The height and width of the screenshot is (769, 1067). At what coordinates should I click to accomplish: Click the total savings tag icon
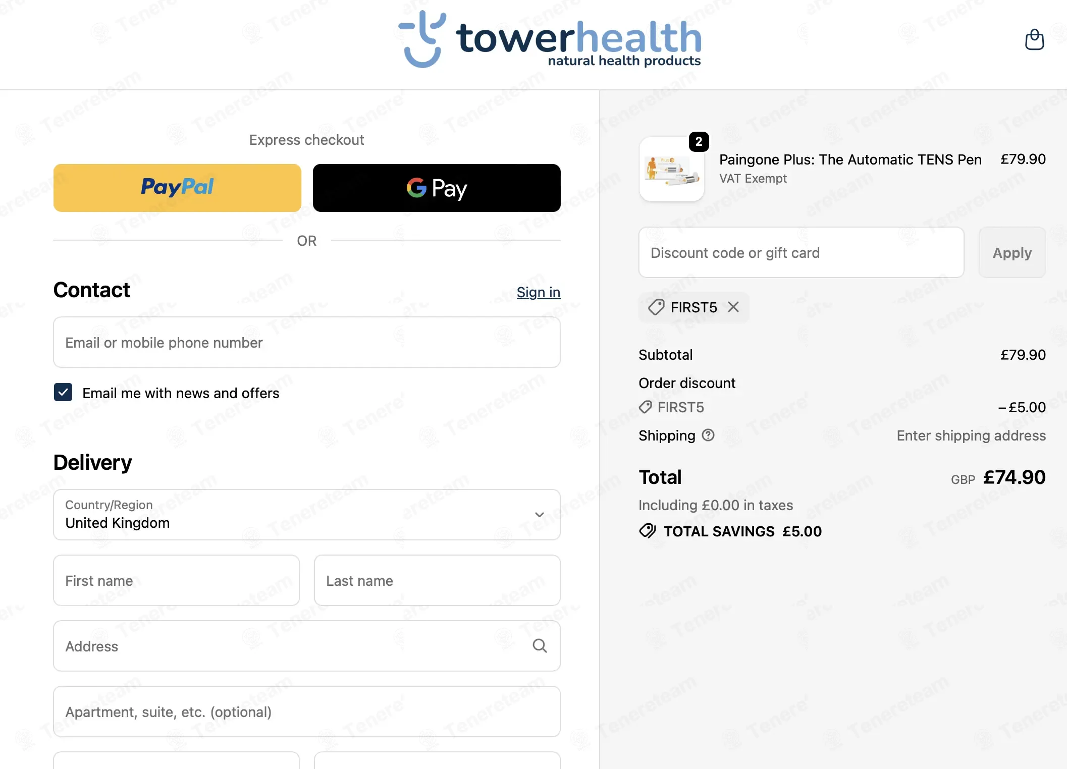coord(647,531)
